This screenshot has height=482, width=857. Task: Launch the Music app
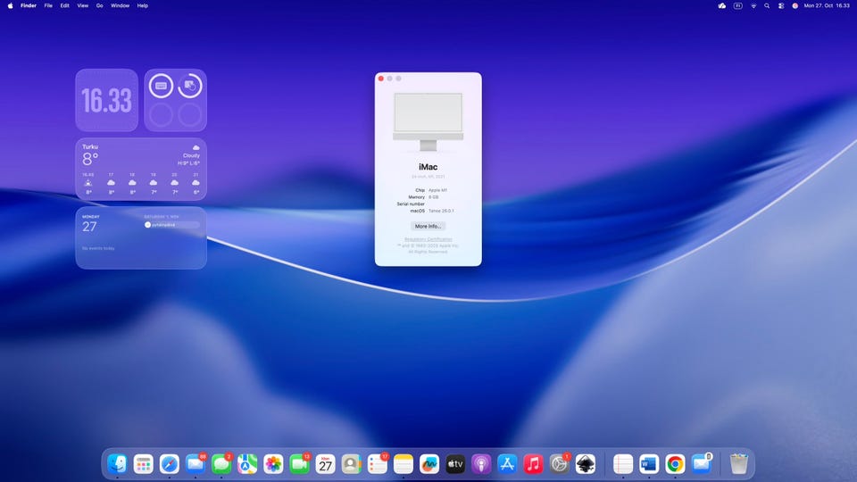tap(533, 464)
